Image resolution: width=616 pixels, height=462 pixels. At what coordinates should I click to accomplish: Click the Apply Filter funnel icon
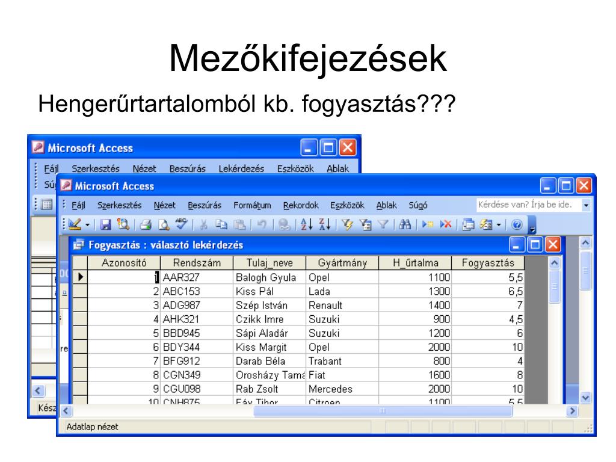pyautogui.click(x=383, y=225)
